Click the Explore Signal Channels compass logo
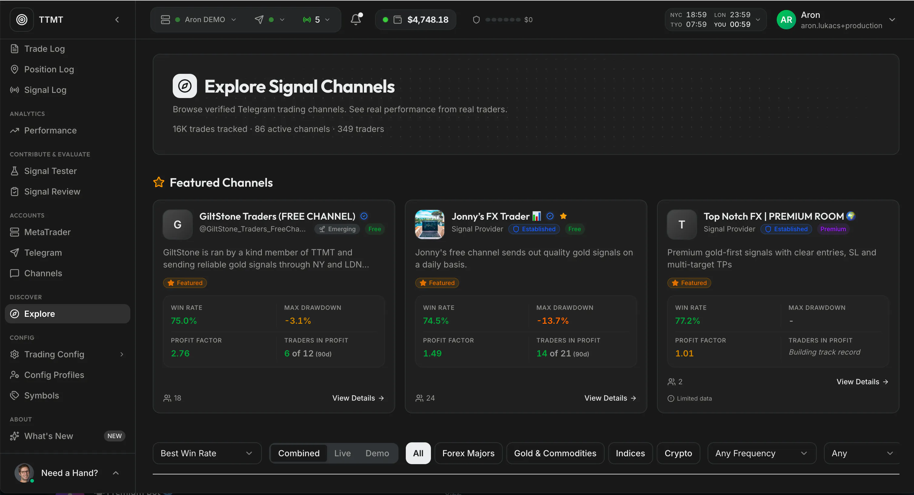The height and width of the screenshot is (495, 914). click(x=185, y=86)
